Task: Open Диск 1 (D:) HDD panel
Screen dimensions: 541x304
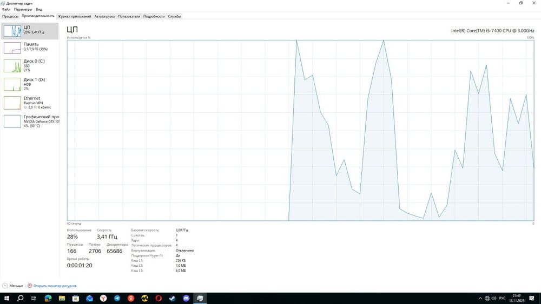Action: 30,84
